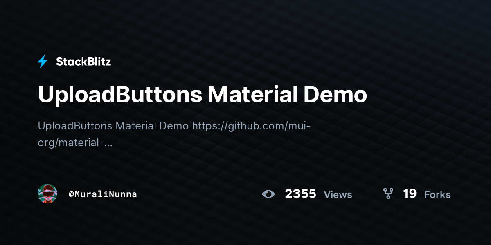Open the @MuraliNunna profile handle
Viewport: 491px width, 245px height.
(103, 194)
